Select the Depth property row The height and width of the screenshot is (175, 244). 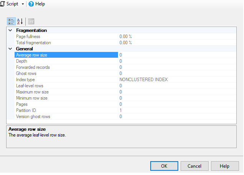pyautogui.click(x=22, y=61)
